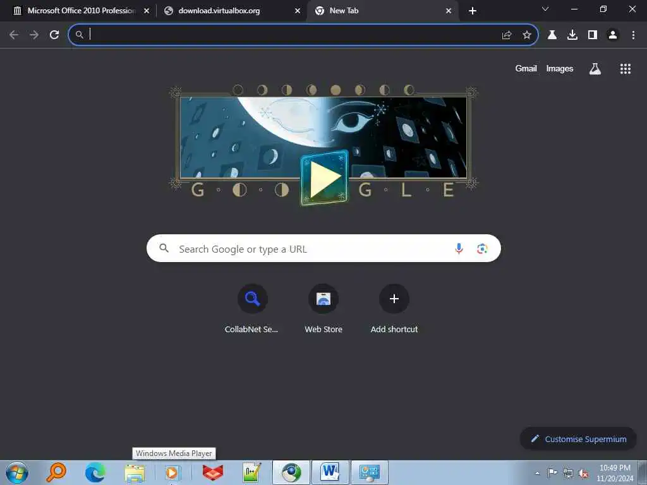This screenshot has width=647, height=485.
Task: Toggle the browser side panel
Action: coord(592,35)
